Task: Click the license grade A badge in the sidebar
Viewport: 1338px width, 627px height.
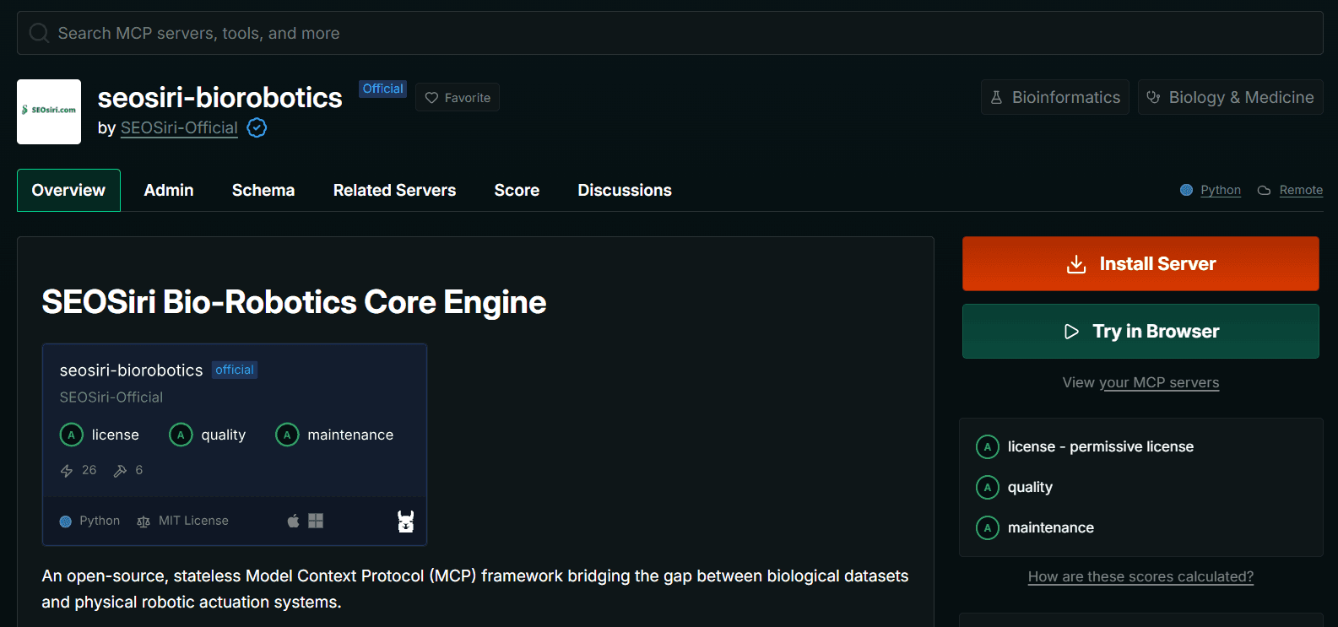Action: pos(988,446)
